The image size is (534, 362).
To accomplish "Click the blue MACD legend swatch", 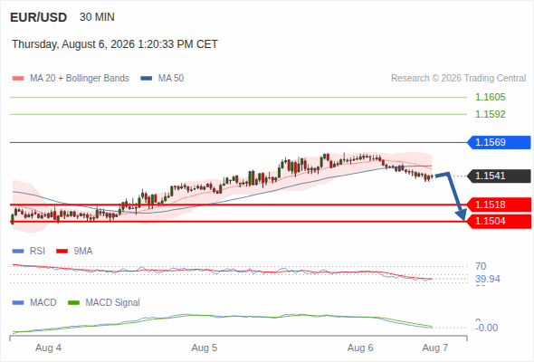I will [18, 303].
